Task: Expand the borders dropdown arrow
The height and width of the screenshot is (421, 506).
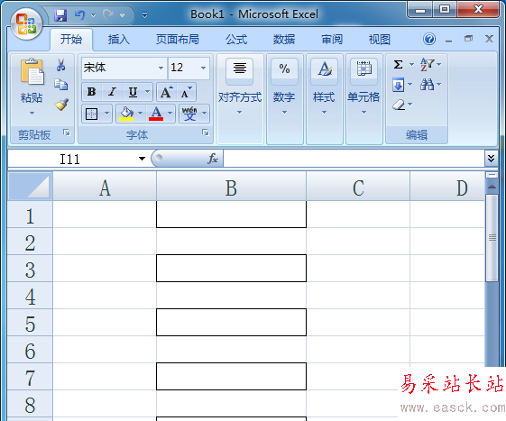Action: pos(106,114)
